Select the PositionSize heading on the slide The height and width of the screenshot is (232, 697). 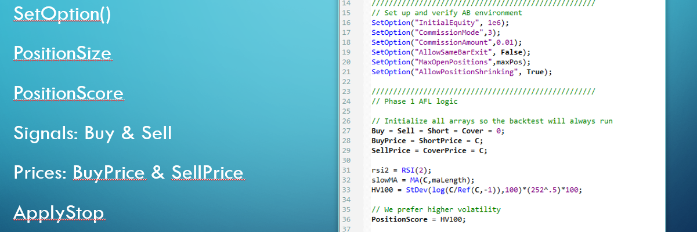(x=62, y=54)
